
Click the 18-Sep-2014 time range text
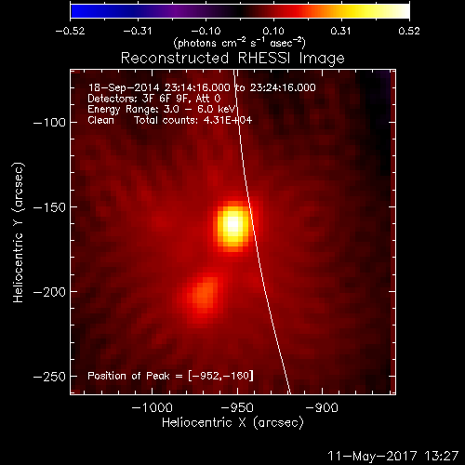[202, 87]
